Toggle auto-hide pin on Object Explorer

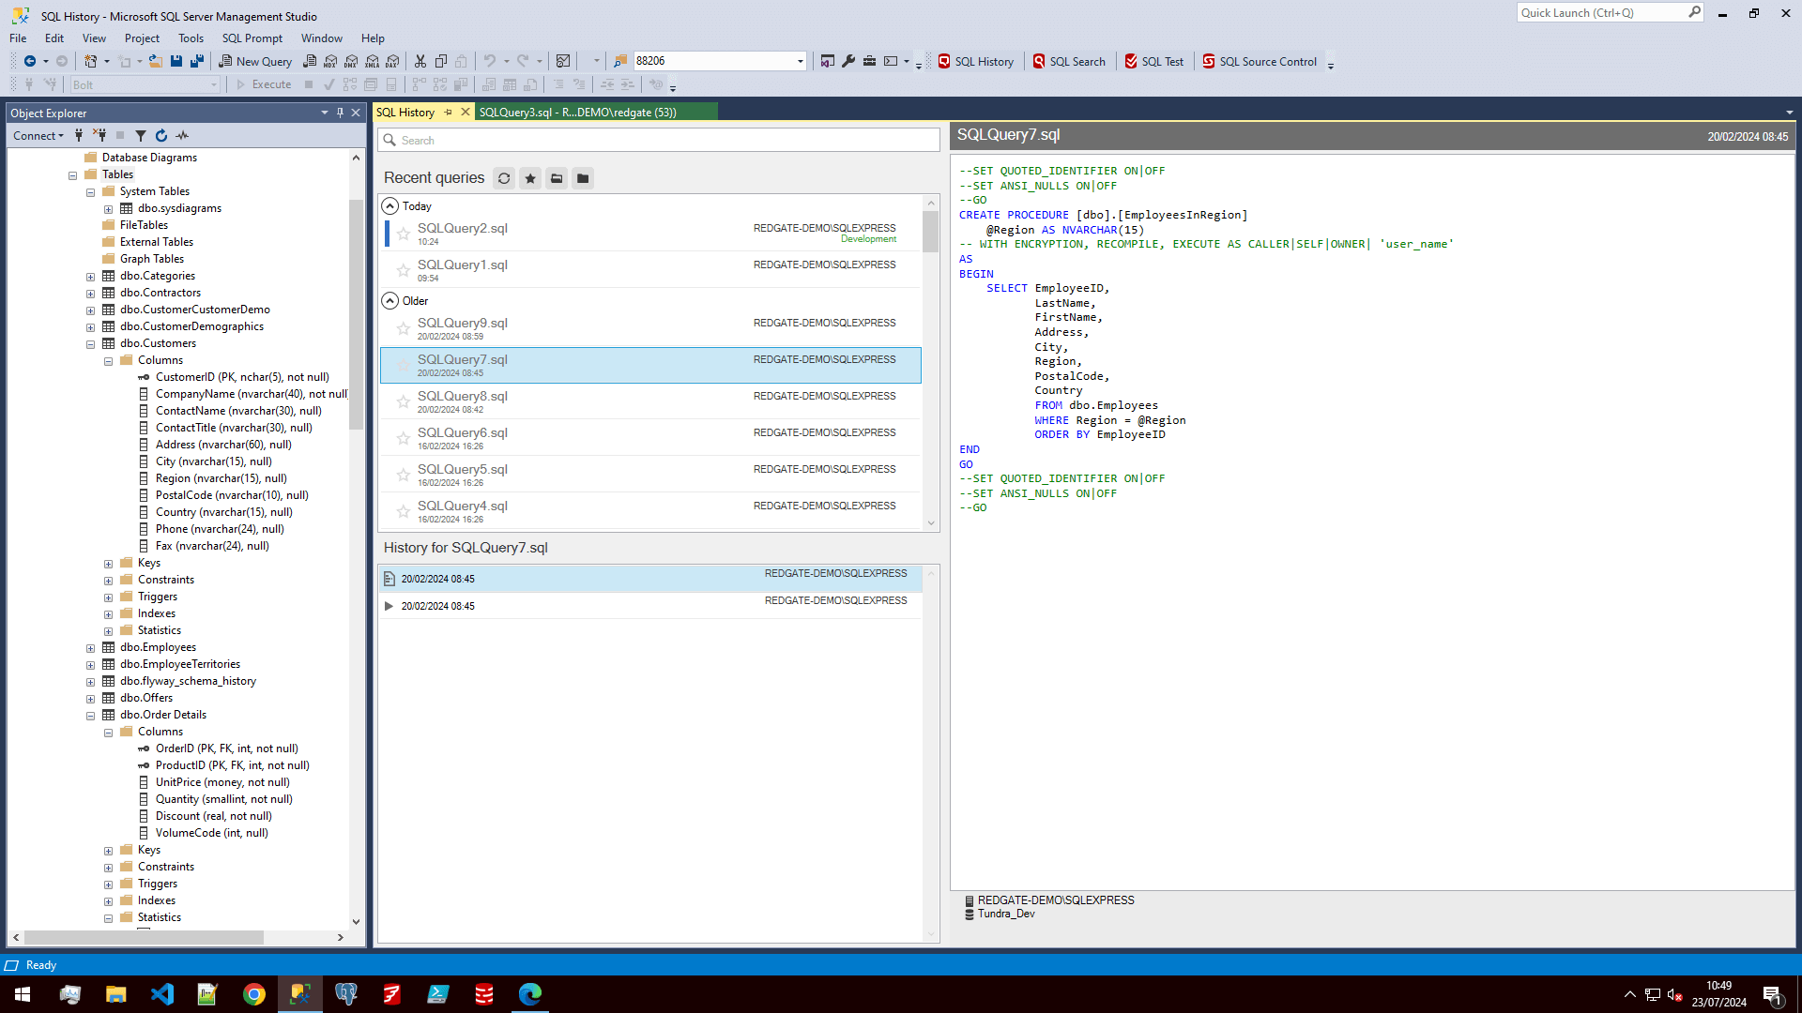click(340, 113)
